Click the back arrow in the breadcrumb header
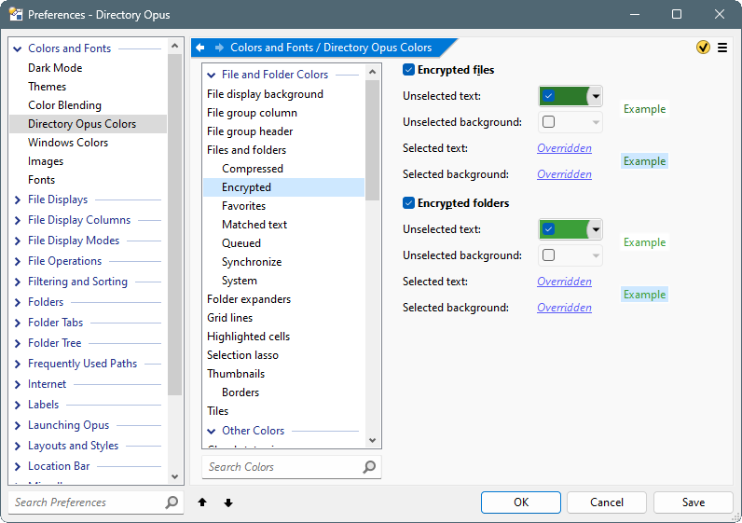 [x=200, y=48]
